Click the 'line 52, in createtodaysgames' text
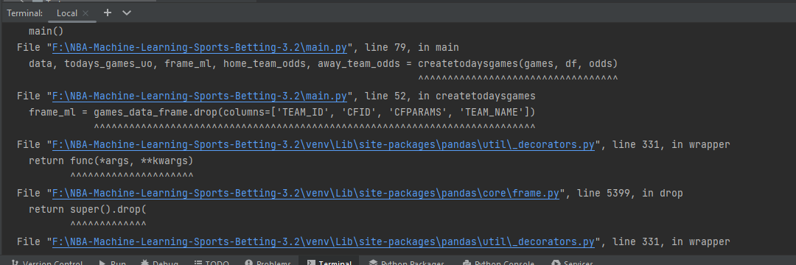 coord(450,96)
